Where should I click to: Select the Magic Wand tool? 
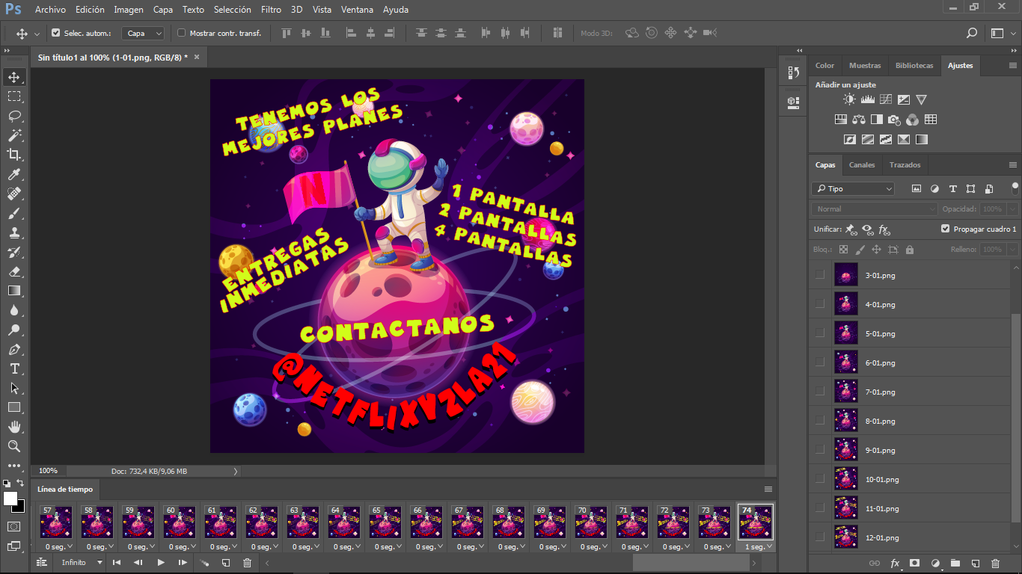point(14,135)
